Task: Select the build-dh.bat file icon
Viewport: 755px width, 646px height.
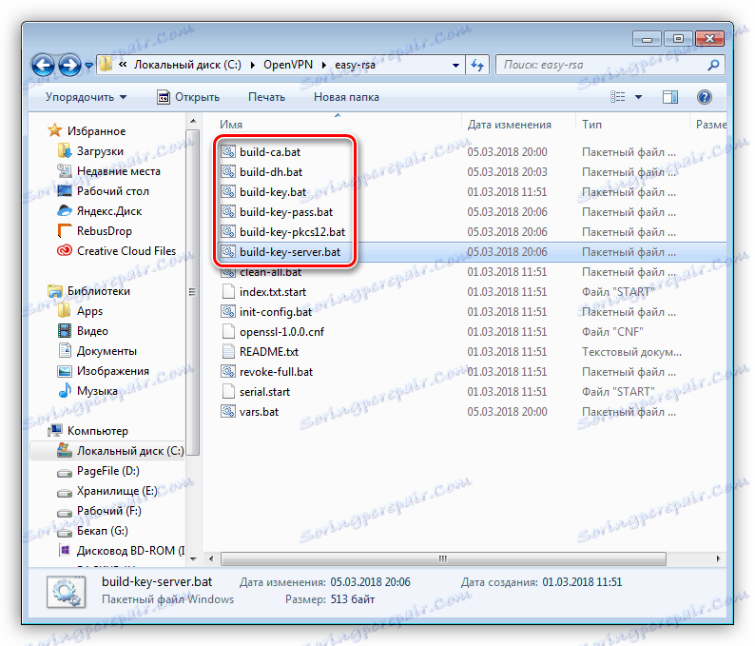Action: (x=228, y=171)
